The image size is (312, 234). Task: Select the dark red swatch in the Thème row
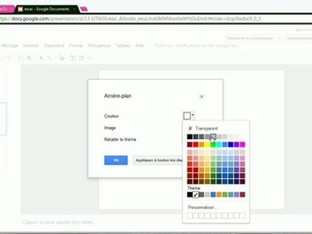(x=242, y=194)
